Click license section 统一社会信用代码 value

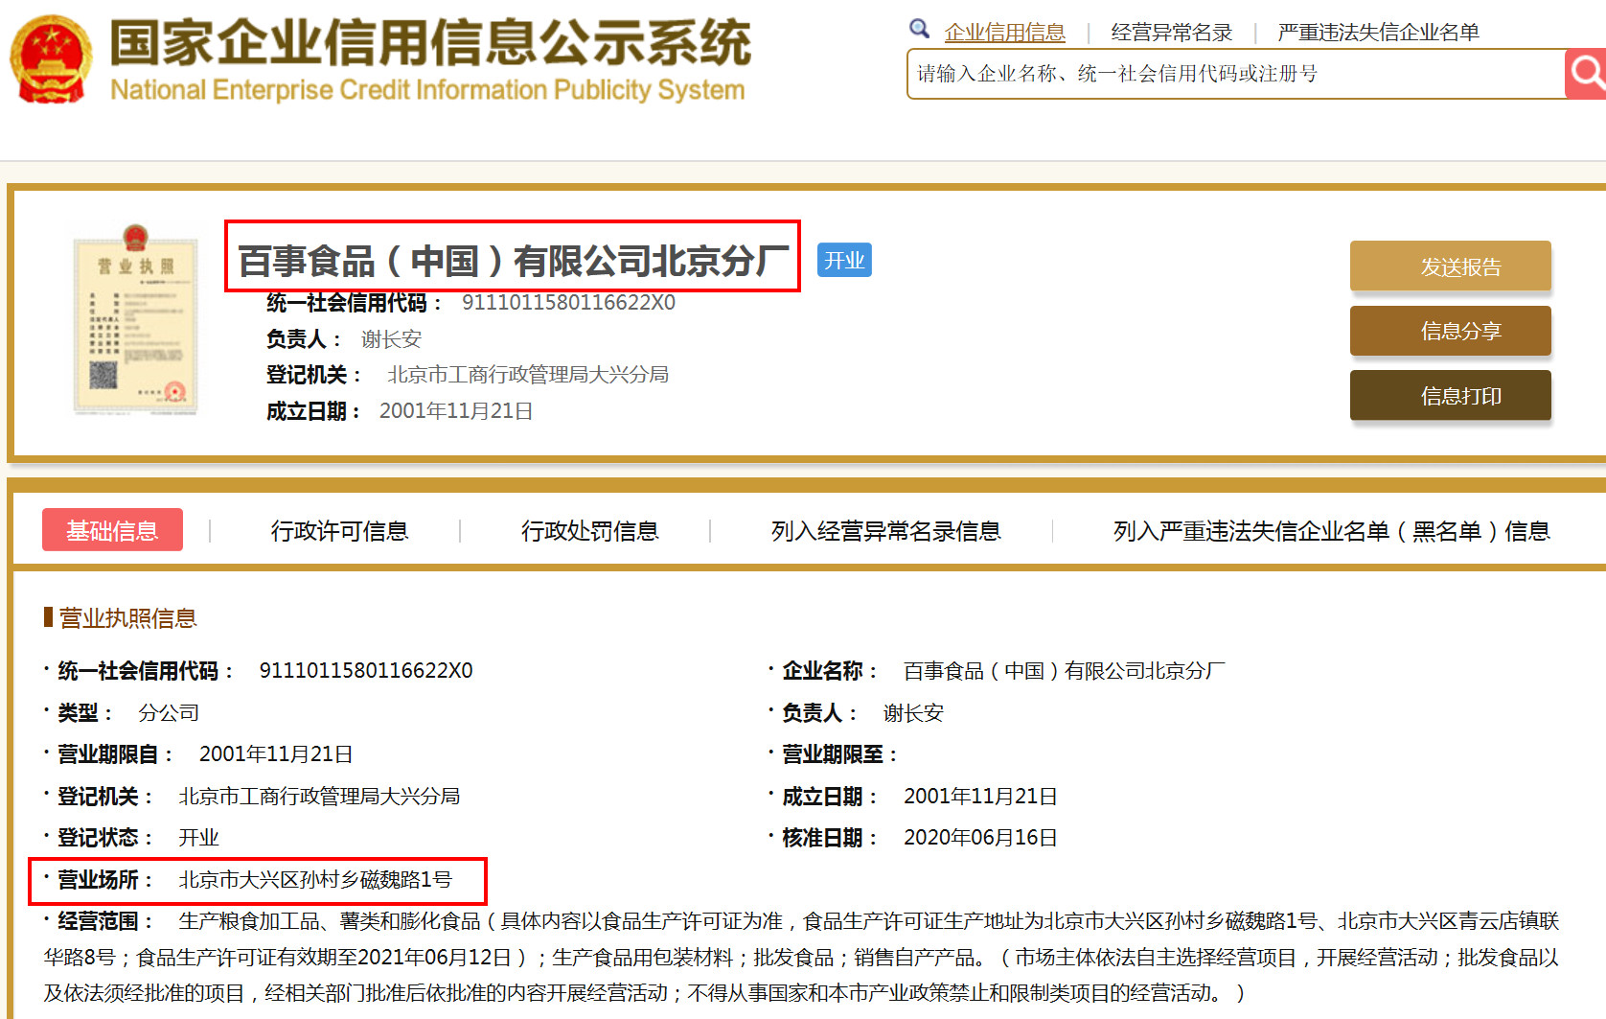pos(366,671)
